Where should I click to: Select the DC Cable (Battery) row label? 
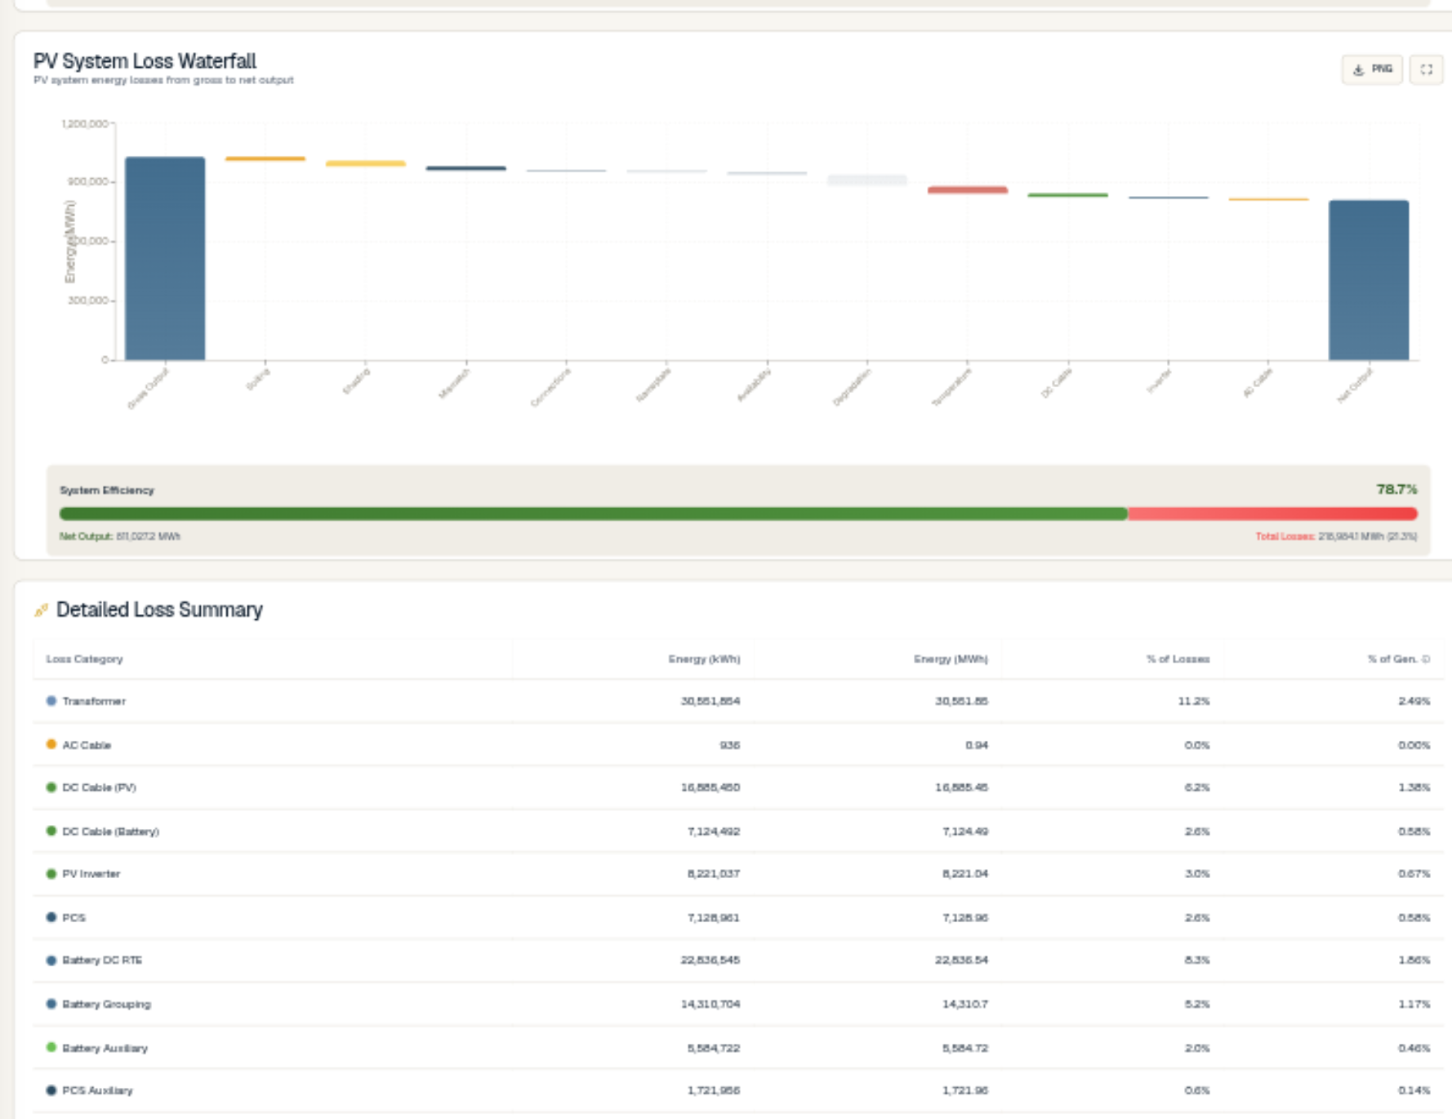click(x=111, y=831)
